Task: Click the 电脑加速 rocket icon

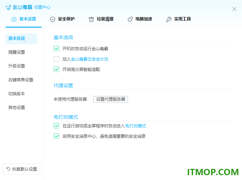Action: [x=130, y=19]
